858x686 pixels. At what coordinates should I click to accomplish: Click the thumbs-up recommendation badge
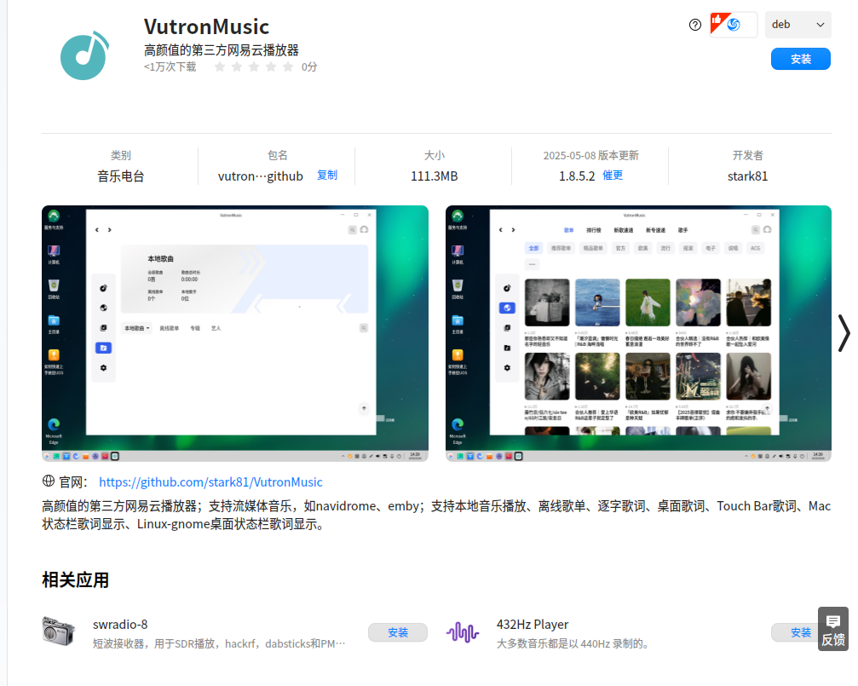[733, 25]
